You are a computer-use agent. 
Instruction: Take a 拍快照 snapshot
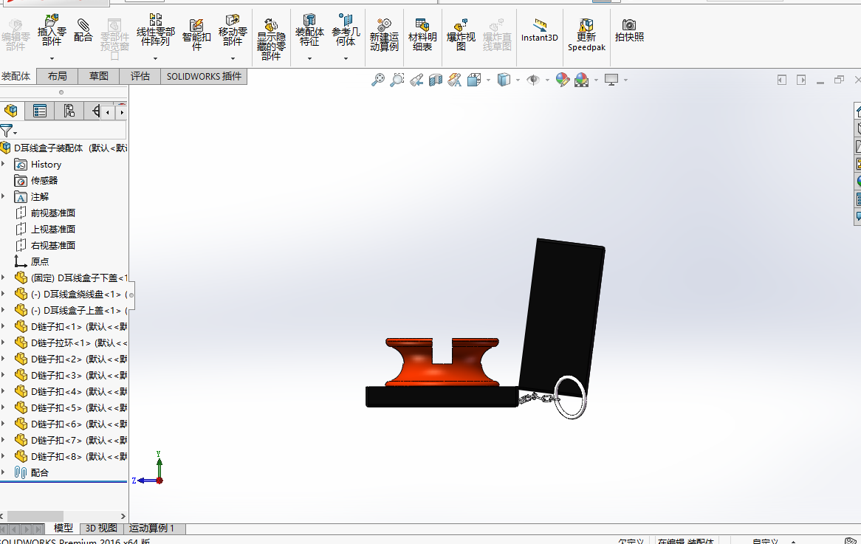[x=629, y=31]
